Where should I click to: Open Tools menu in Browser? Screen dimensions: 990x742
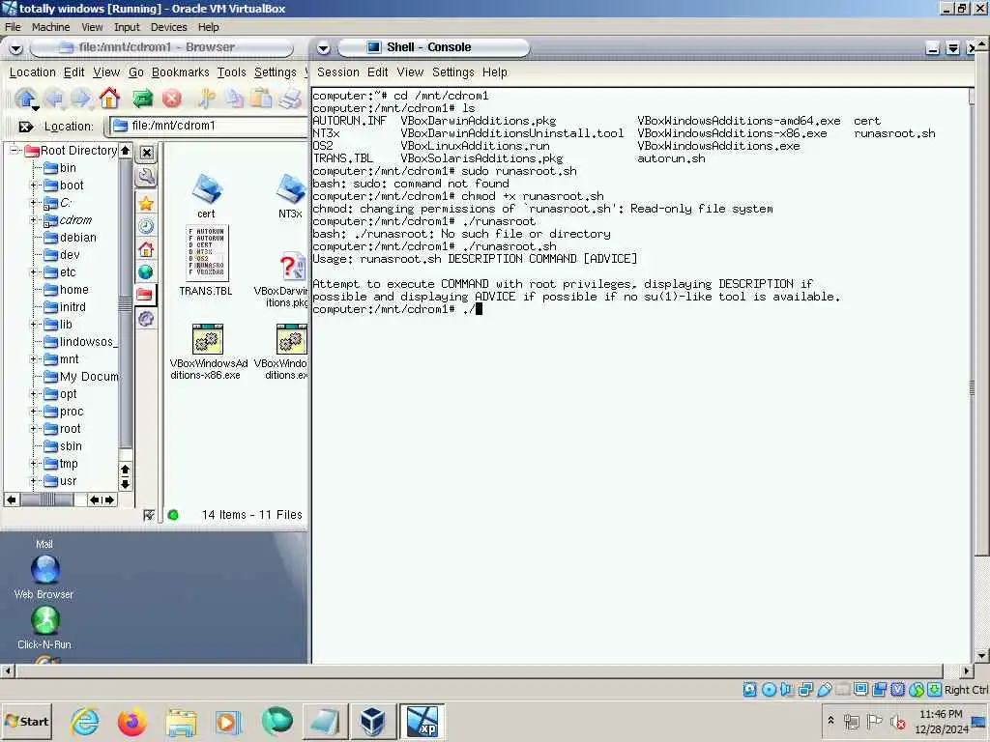click(232, 72)
